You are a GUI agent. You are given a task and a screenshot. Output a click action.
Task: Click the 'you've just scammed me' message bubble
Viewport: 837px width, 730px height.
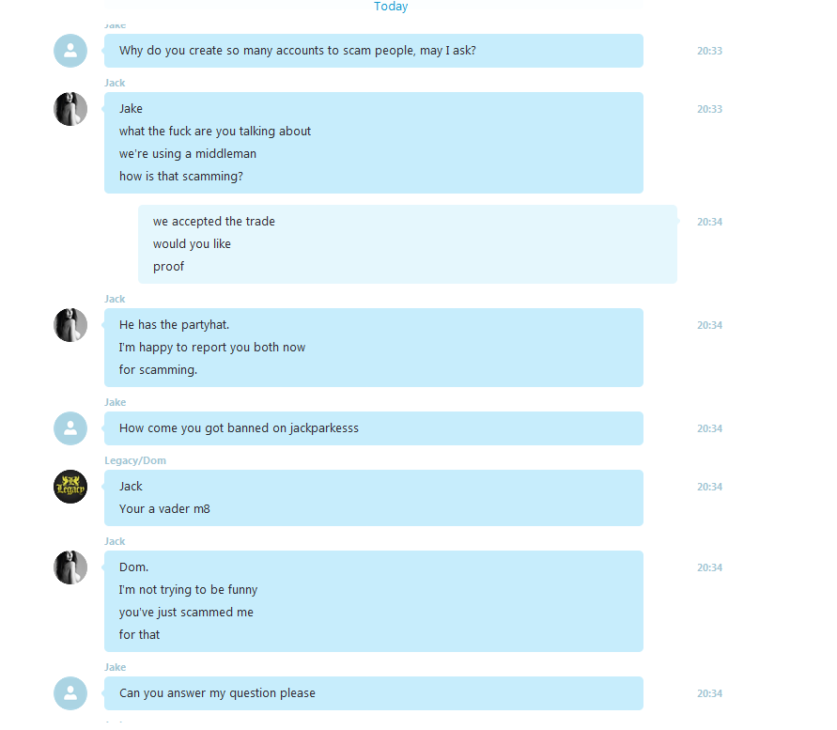pyautogui.click(x=374, y=600)
